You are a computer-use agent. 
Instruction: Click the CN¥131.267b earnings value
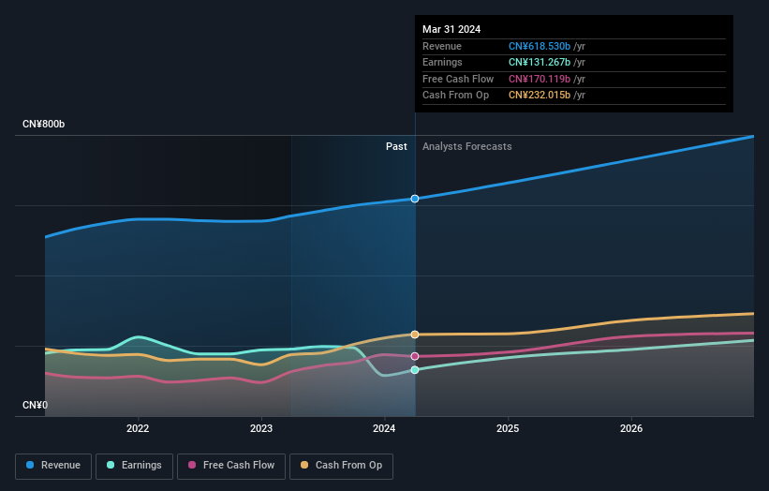pyautogui.click(x=540, y=62)
